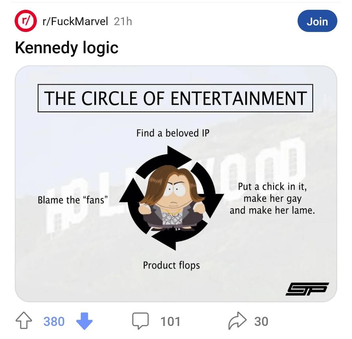Open comments via the speech bubble icon

click(x=140, y=321)
